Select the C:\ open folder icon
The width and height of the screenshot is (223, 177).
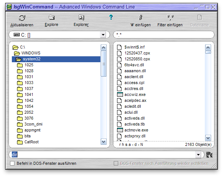15,47
